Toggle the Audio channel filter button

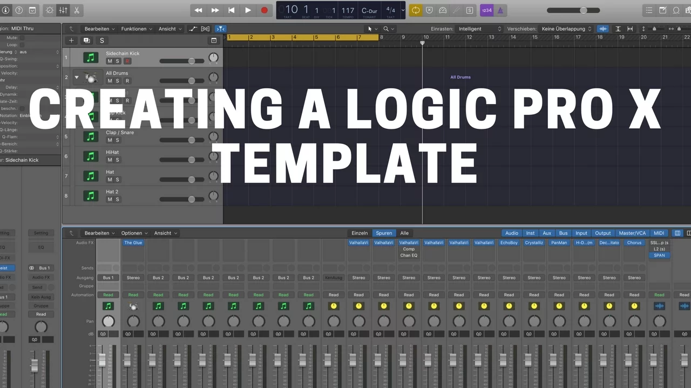point(511,233)
